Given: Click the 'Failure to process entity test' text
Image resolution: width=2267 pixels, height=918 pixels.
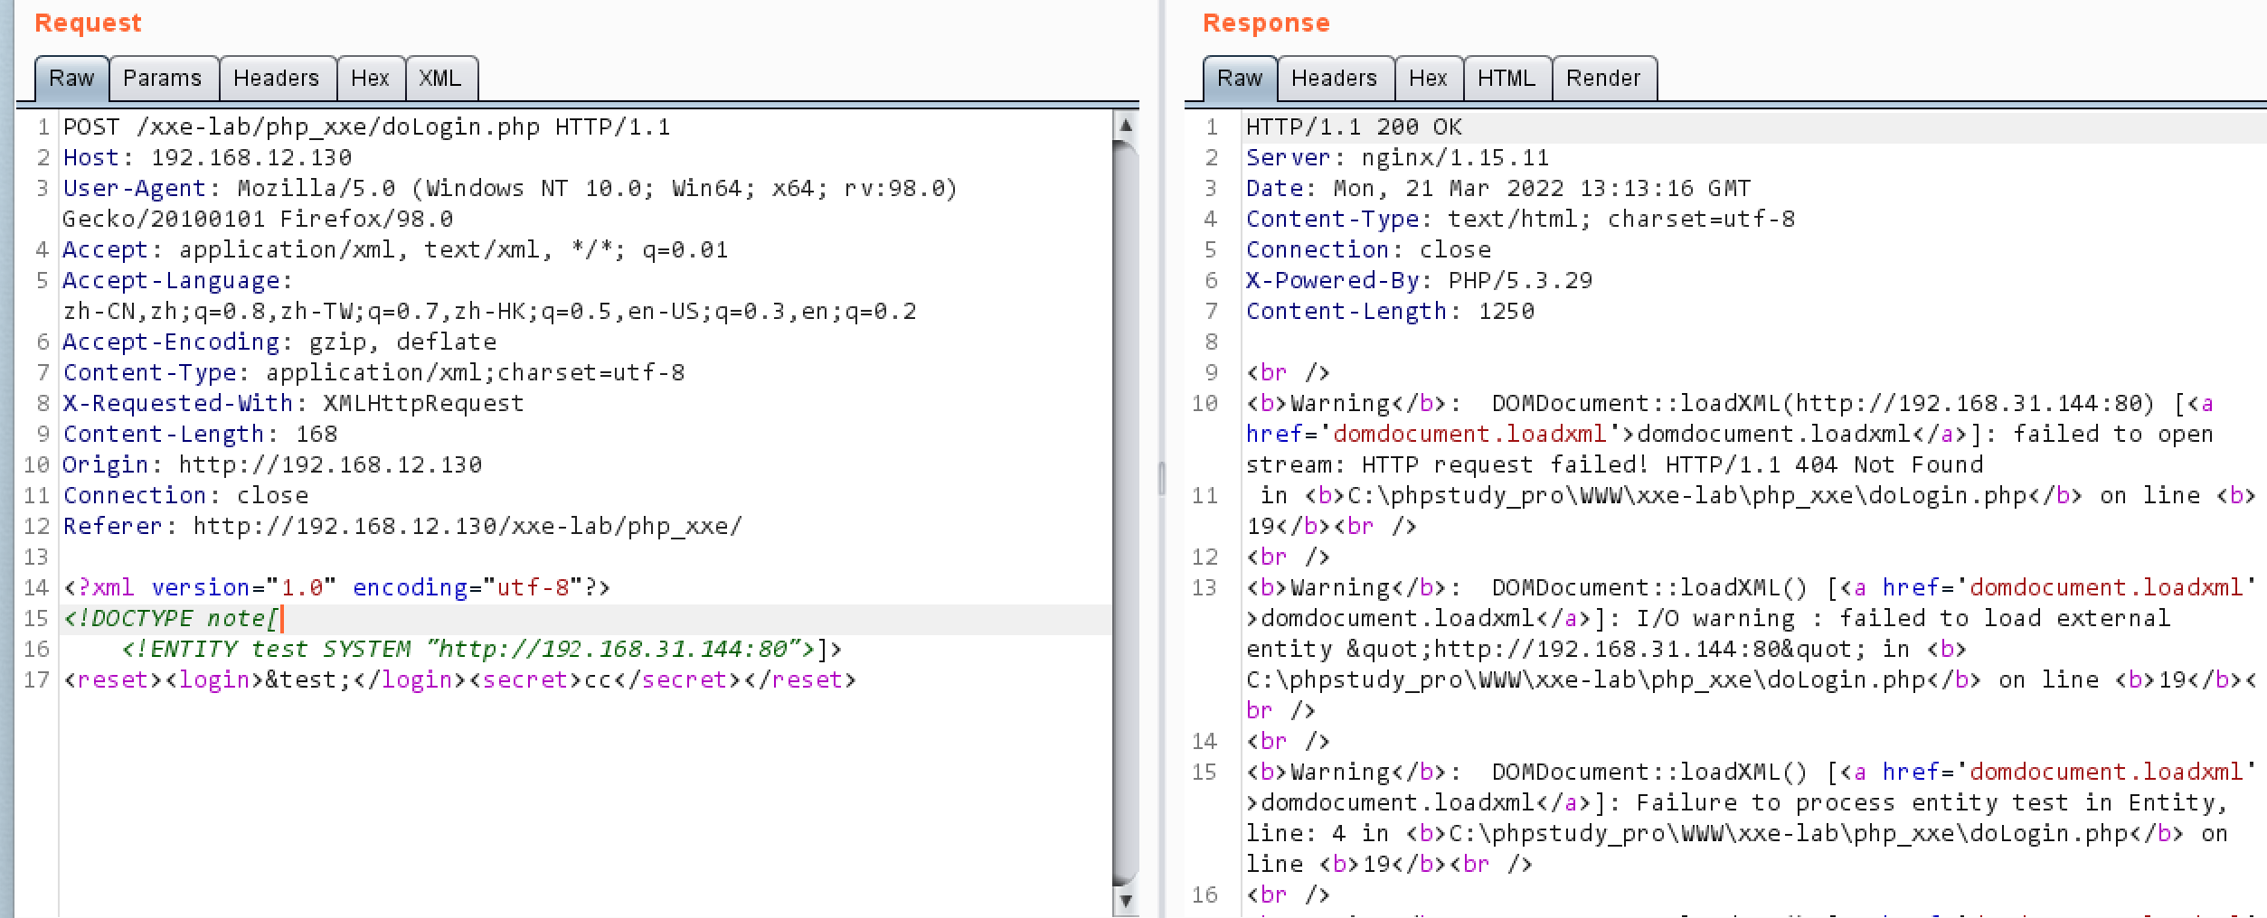Looking at the screenshot, I should pyautogui.click(x=1853, y=802).
